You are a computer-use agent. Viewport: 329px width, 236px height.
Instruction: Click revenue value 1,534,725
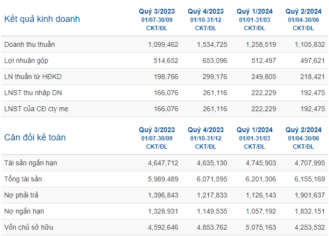coord(212,44)
